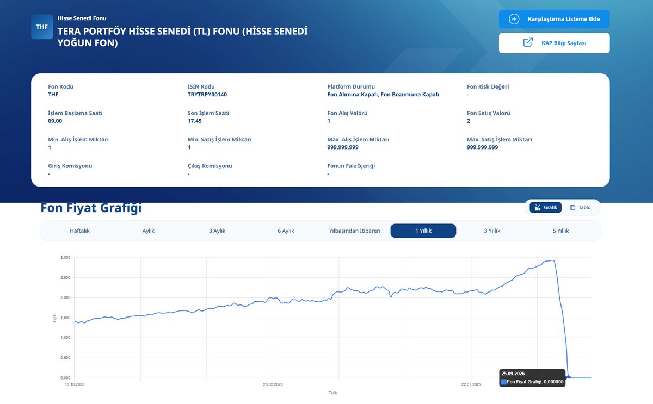Viewport: 653px width, 404px height.
Task: Click the Fon Risk Değeri label
Action: [488, 87]
